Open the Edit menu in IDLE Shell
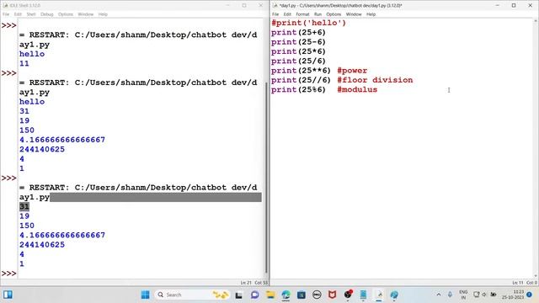The height and width of the screenshot is (303, 539). (18, 14)
